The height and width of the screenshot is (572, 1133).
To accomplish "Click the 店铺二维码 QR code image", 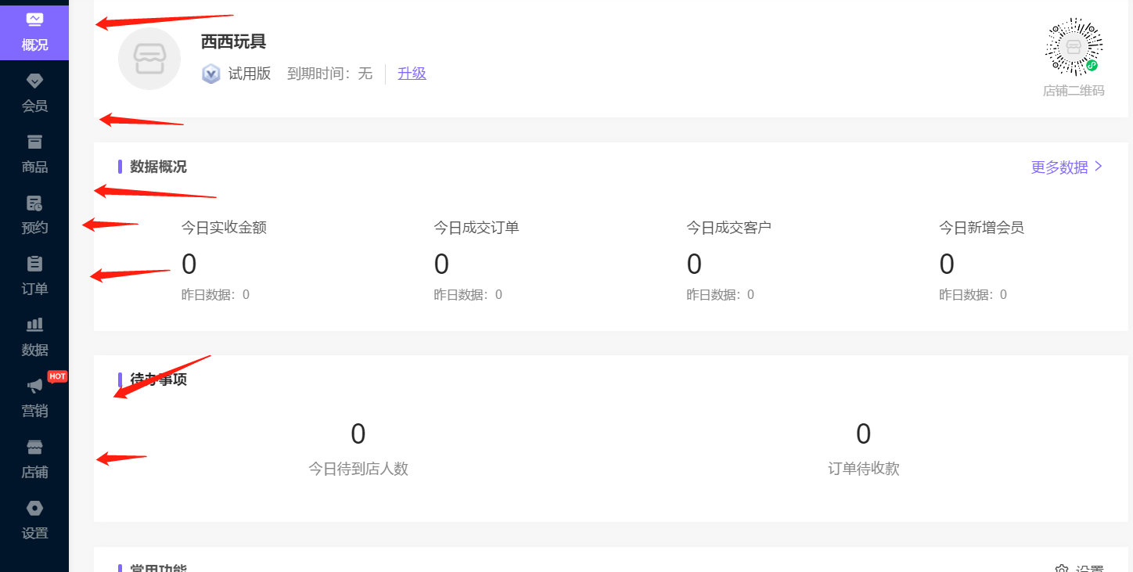I will point(1073,48).
